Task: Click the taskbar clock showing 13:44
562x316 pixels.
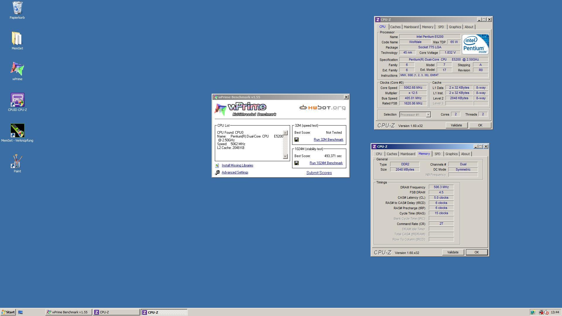Action: pos(555,312)
